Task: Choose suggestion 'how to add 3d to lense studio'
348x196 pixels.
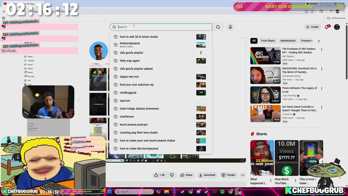Action: pyautogui.click(x=161, y=37)
